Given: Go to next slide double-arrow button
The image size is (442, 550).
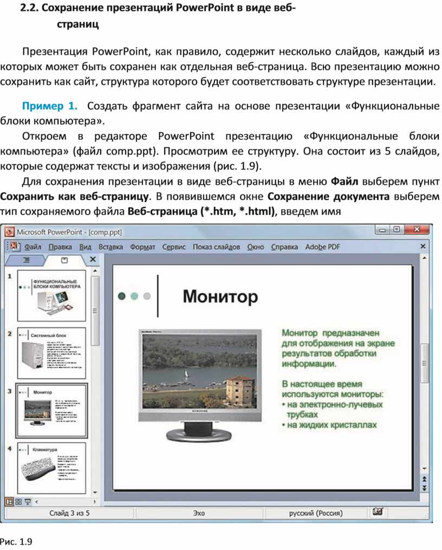Looking at the screenshot, I should (x=425, y=488).
